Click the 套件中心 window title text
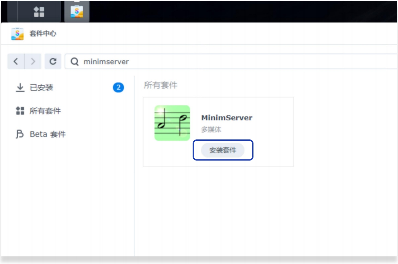 (x=43, y=34)
